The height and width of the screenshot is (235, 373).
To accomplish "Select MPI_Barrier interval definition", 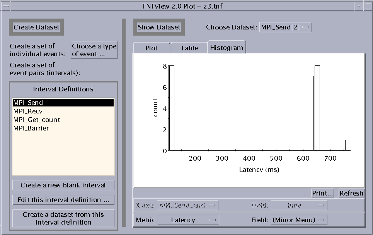I will pyautogui.click(x=63, y=128).
